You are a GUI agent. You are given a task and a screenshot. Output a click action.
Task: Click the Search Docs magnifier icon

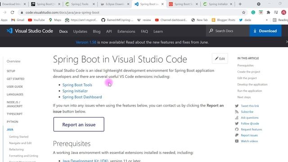click(x=211, y=31)
